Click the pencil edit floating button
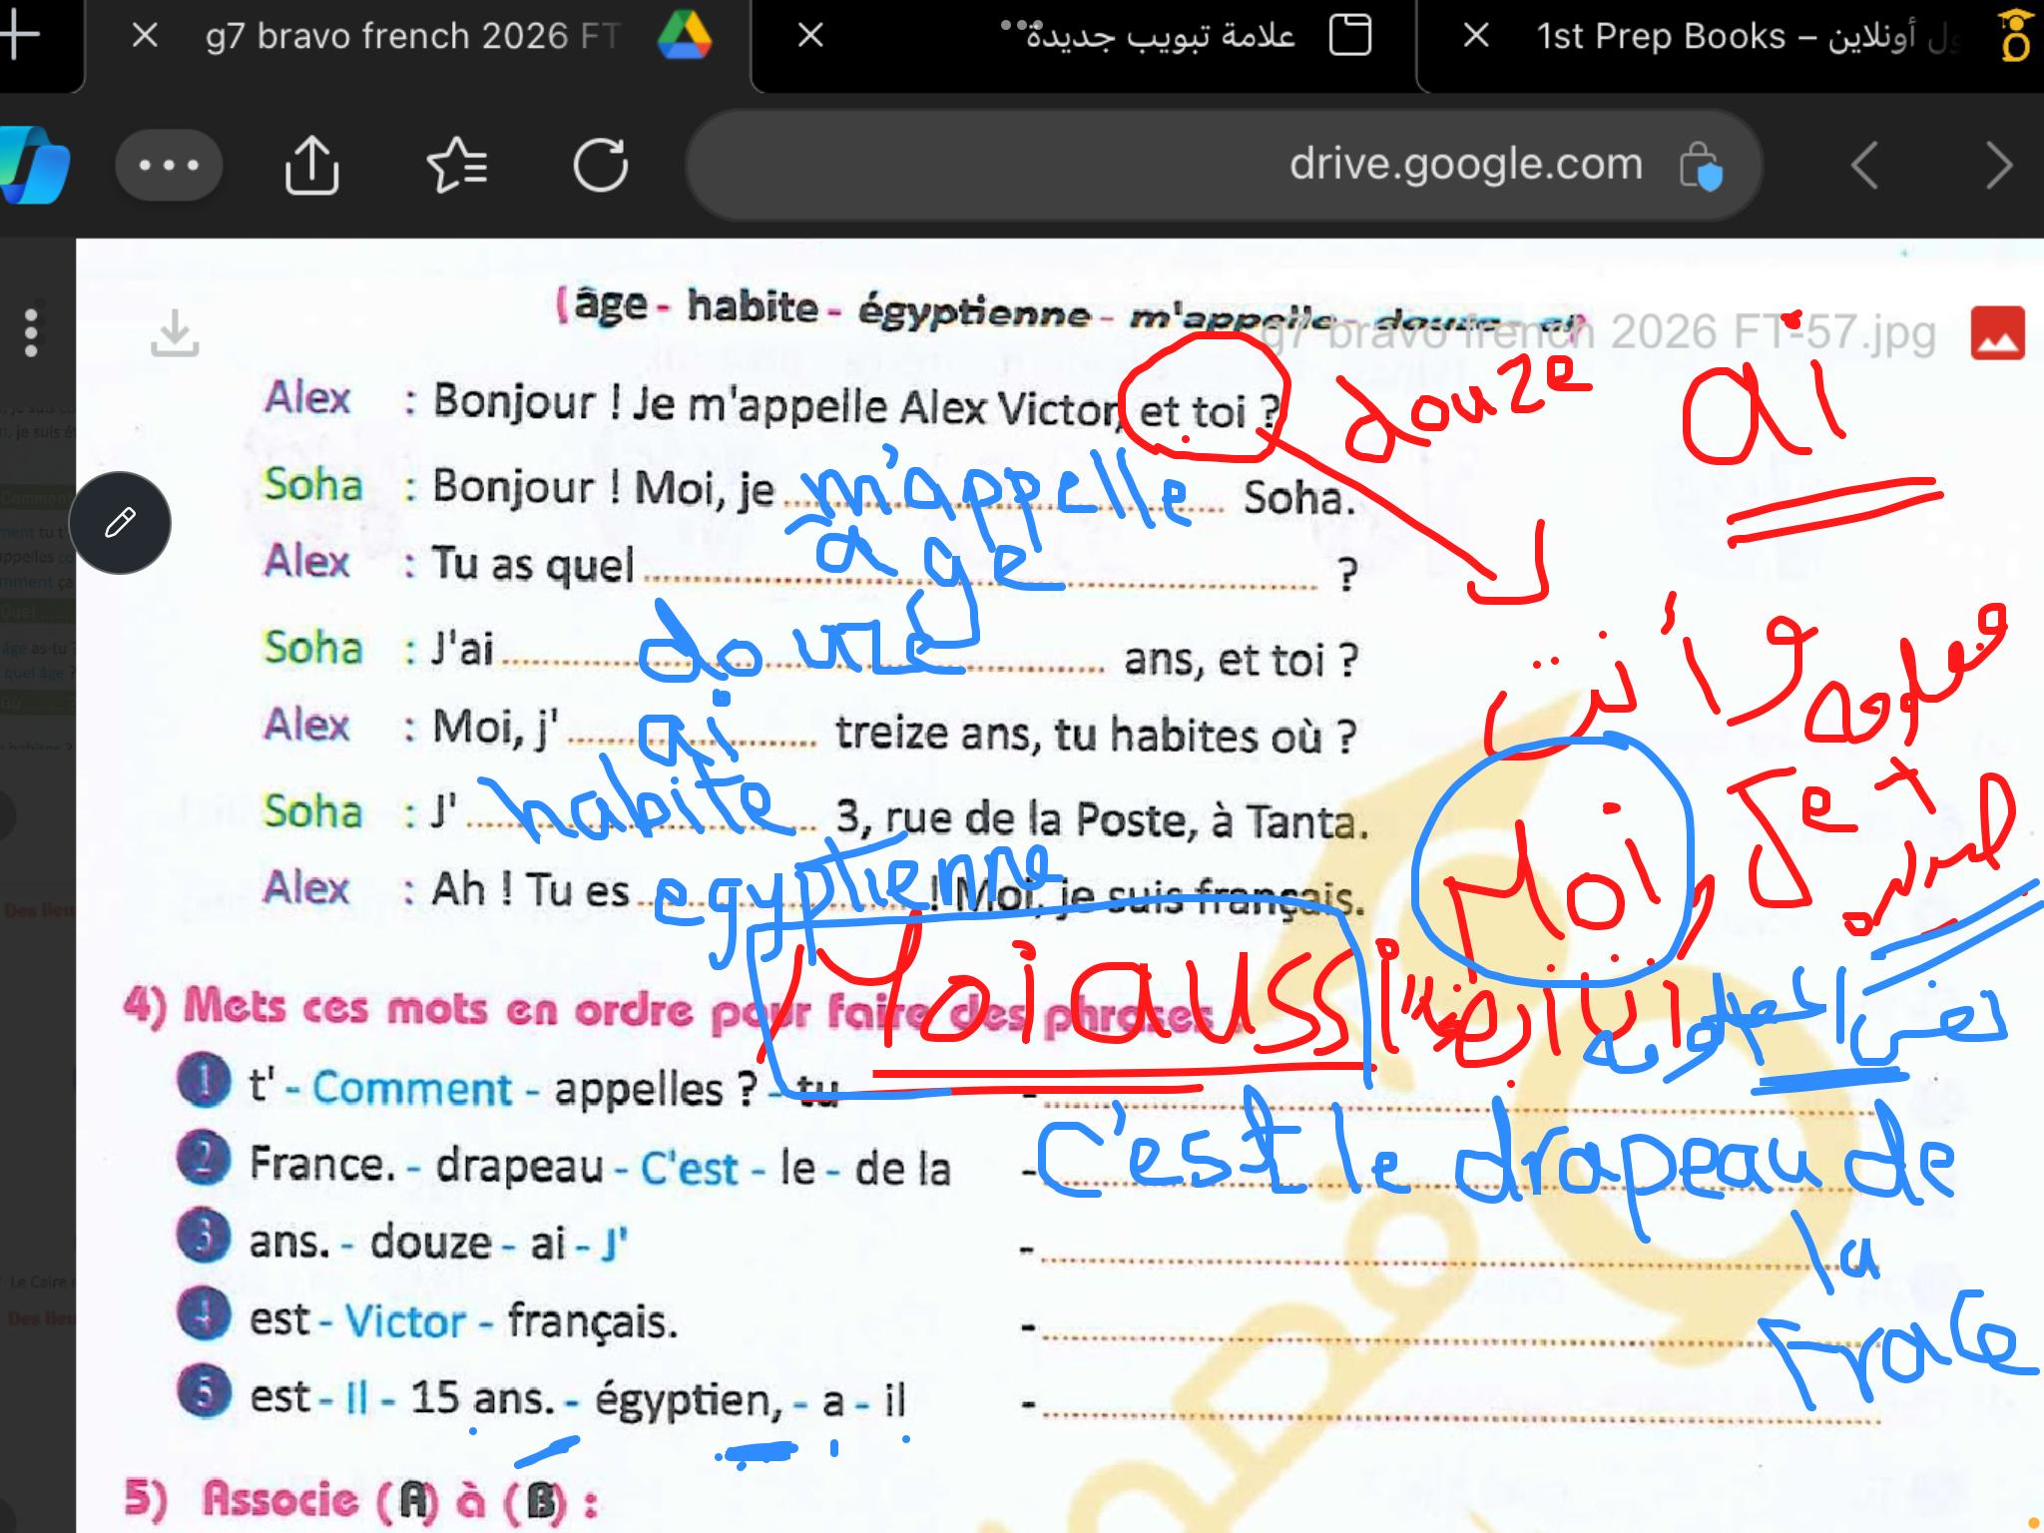 pos(120,523)
